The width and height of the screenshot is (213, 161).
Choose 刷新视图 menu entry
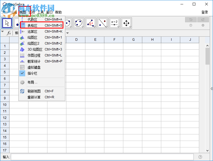click(42, 91)
